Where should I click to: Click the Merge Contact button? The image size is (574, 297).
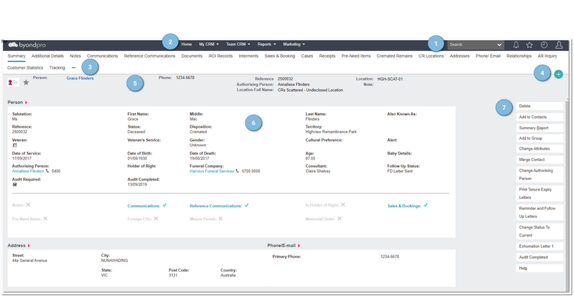click(539, 159)
